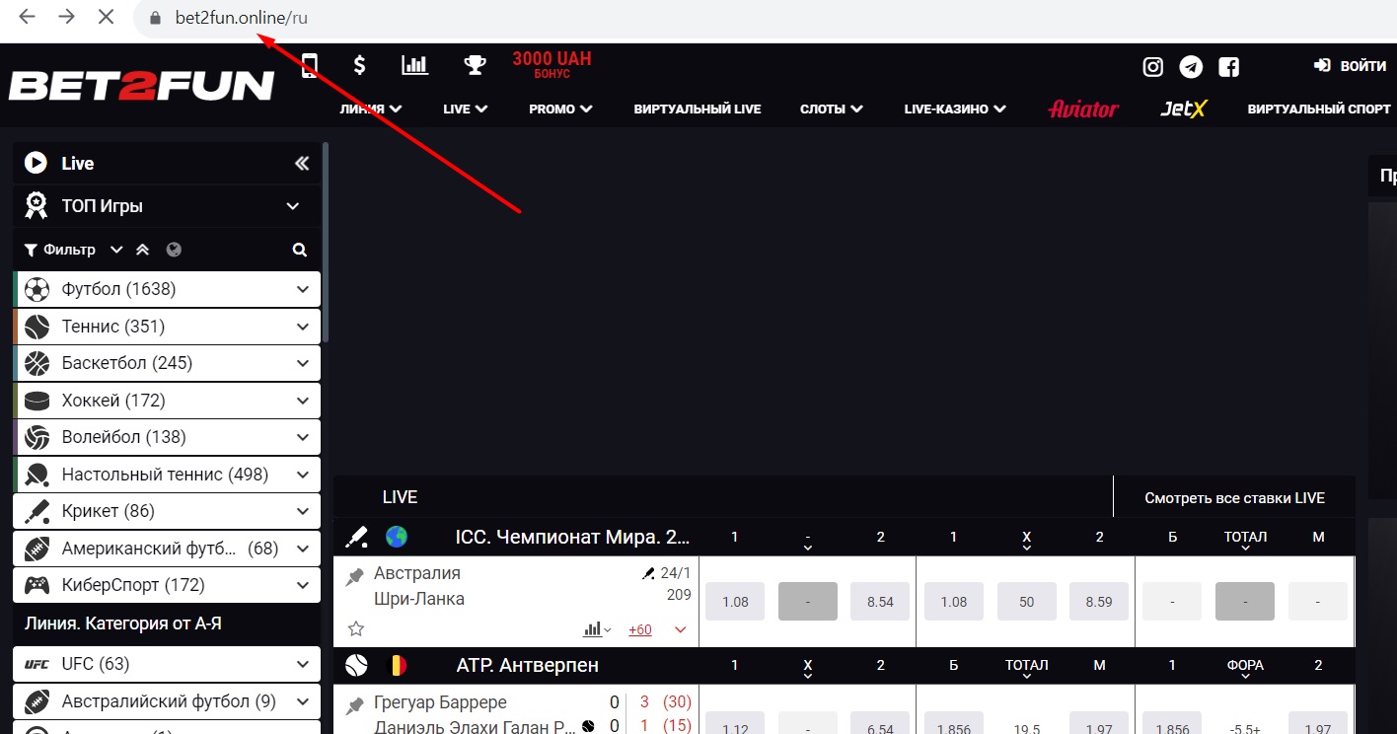Open Виртуальный LIVE section
The height and width of the screenshot is (734, 1397).
click(x=698, y=109)
